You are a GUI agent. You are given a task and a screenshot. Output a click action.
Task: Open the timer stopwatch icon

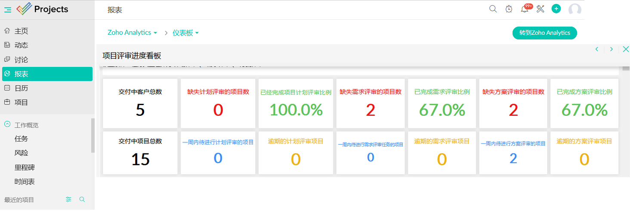509,9
